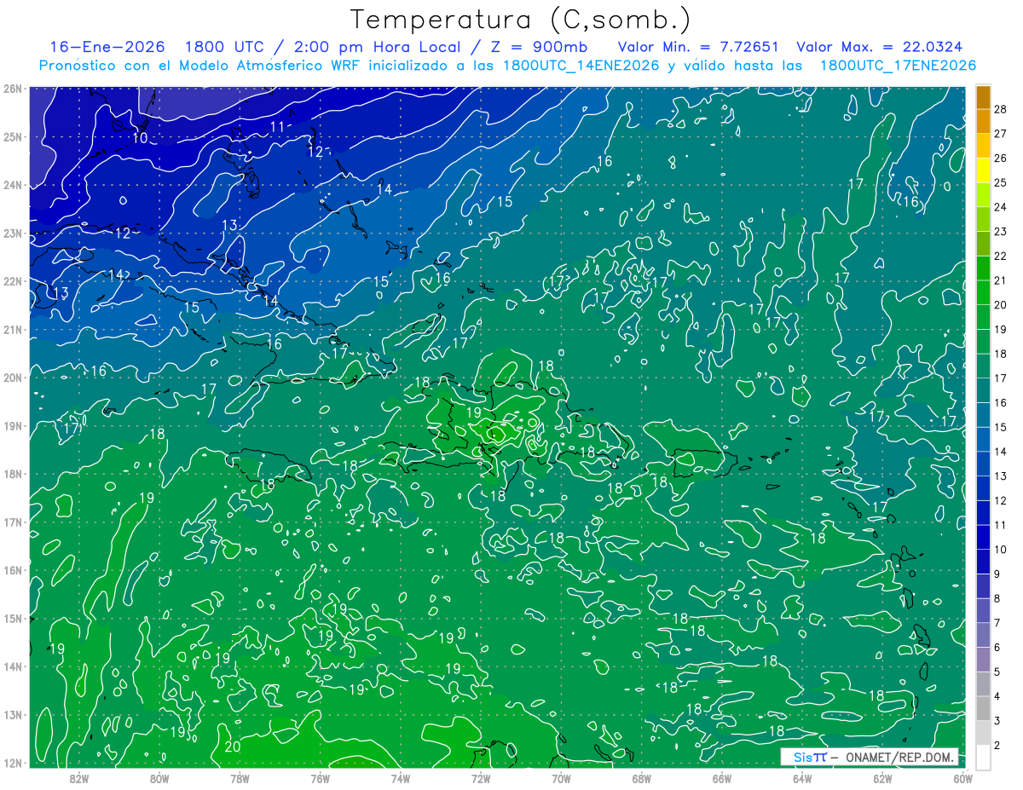This screenshot has height=790, width=1023.
Task: Click the brown top swatch above legend 28
Action: click(983, 97)
